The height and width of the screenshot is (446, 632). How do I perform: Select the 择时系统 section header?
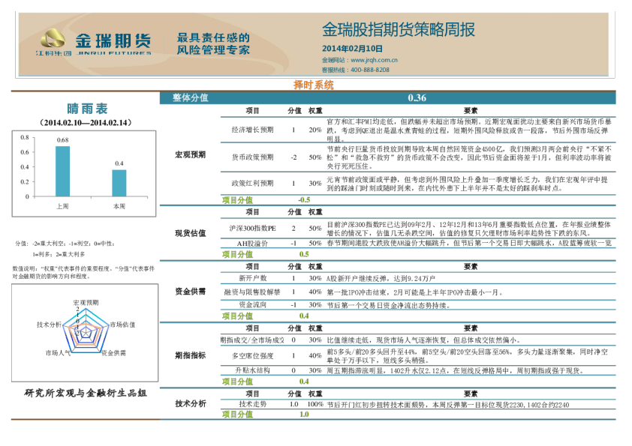pyautogui.click(x=313, y=85)
